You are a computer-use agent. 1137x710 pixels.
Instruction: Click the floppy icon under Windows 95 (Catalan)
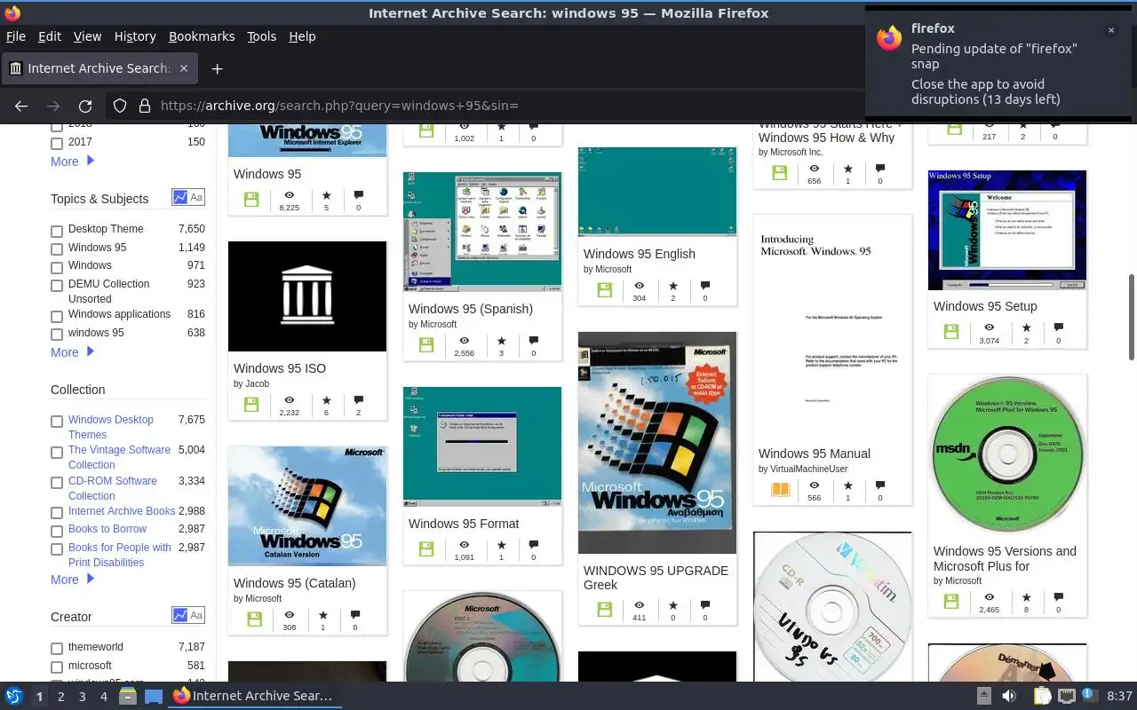tap(255, 619)
